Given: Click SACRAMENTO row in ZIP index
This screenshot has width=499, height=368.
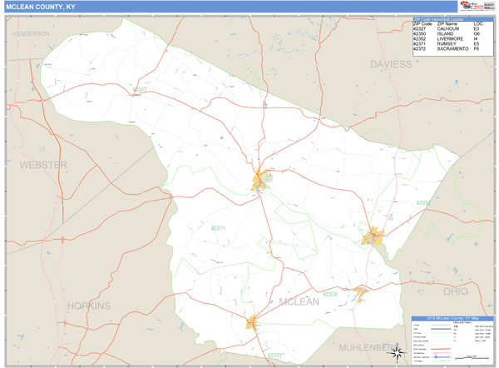Looking at the screenshot, I should [x=449, y=49].
